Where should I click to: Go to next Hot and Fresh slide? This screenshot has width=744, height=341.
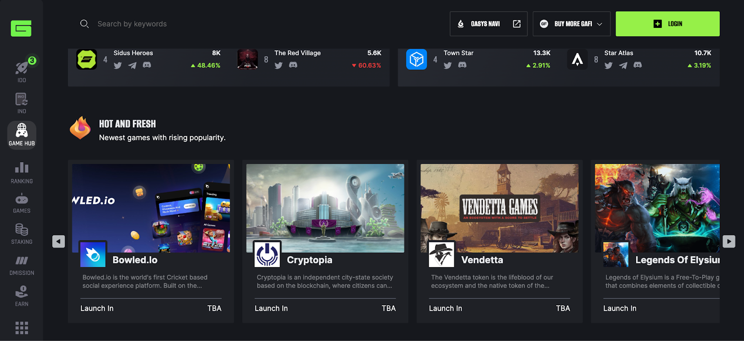coord(729,242)
